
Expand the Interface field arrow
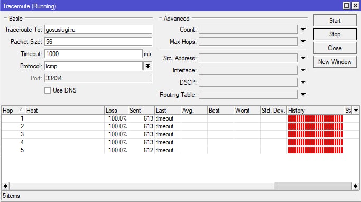click(303, 70)
